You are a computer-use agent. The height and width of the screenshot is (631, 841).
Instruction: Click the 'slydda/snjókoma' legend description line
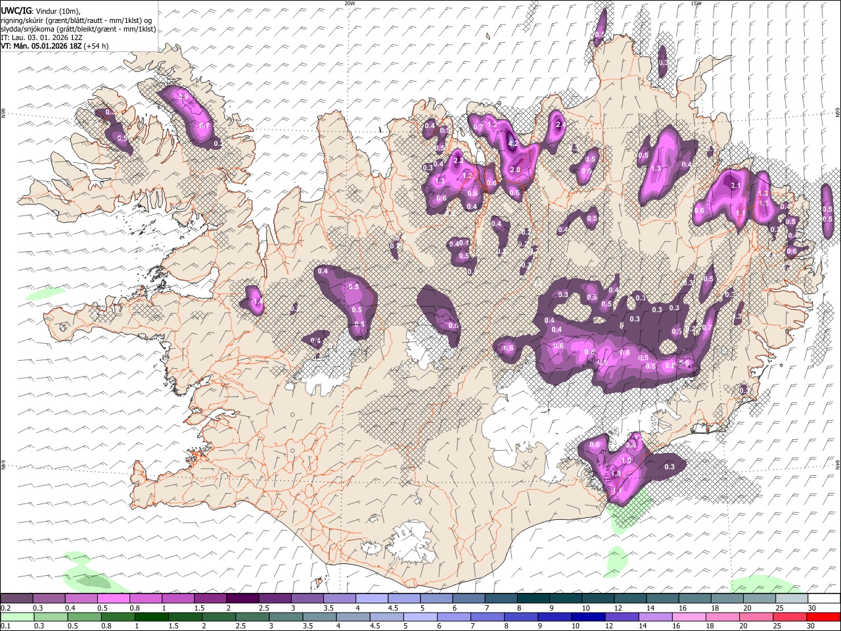(x=78, y=29)
